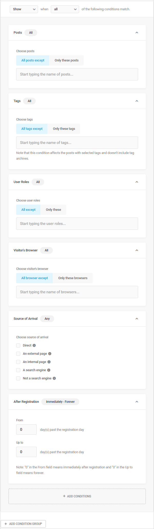Check the Direct source checkbox
The height and width of the screenshot is (529, 154).
[18, 345]
